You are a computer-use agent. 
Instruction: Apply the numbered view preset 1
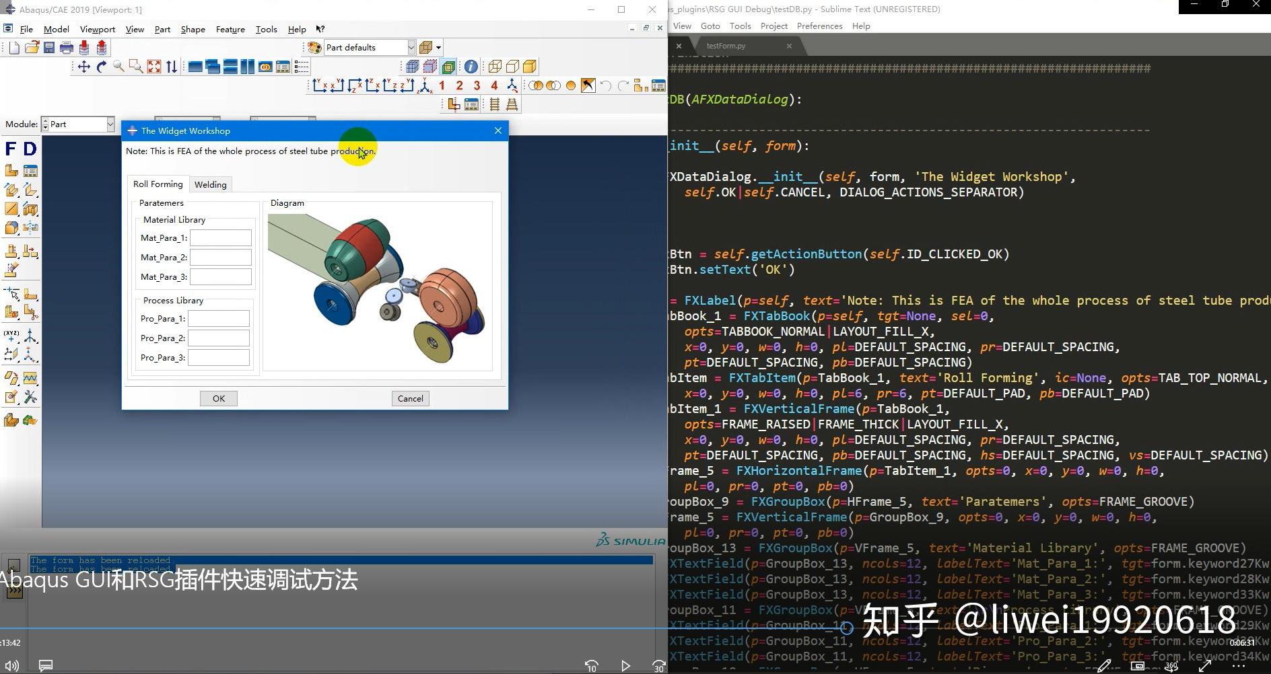coord(442,85)
